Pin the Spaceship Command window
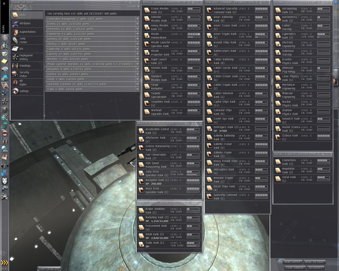Viewport: 339px width, 271px height. (x=261, y=2)
